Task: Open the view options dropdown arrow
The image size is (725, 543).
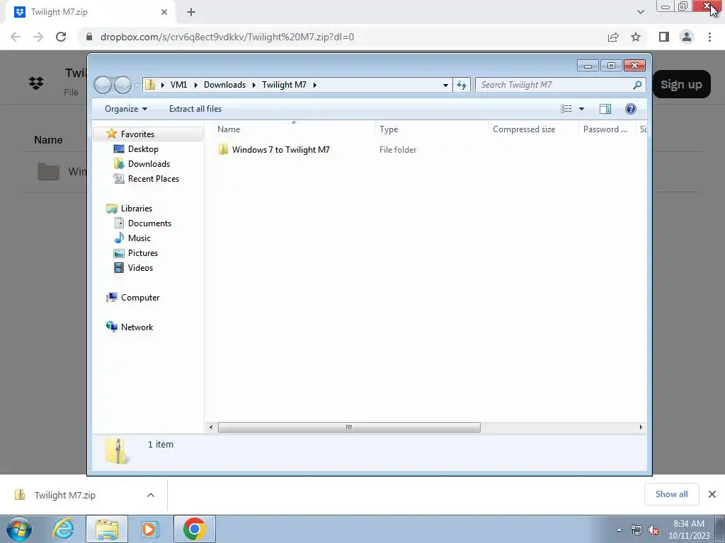Action: (582, 109)
